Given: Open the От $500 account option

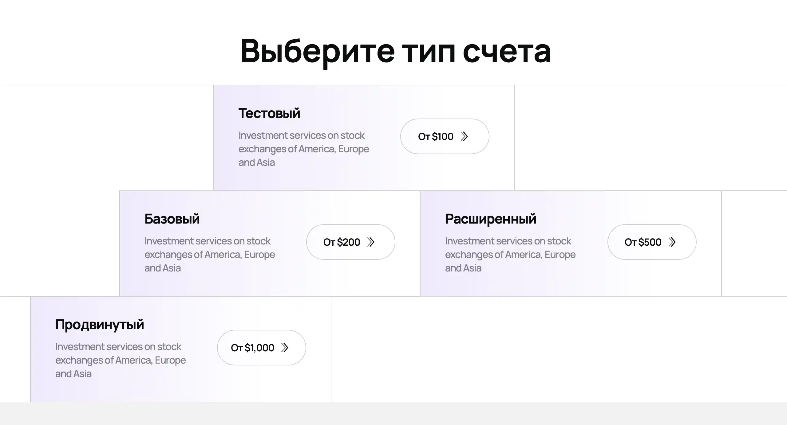Looking at the screenshot, I should coord(652,242).
